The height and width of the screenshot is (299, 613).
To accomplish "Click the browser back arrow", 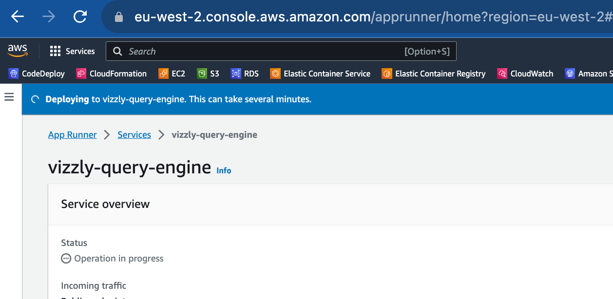I will pos(18,17).
